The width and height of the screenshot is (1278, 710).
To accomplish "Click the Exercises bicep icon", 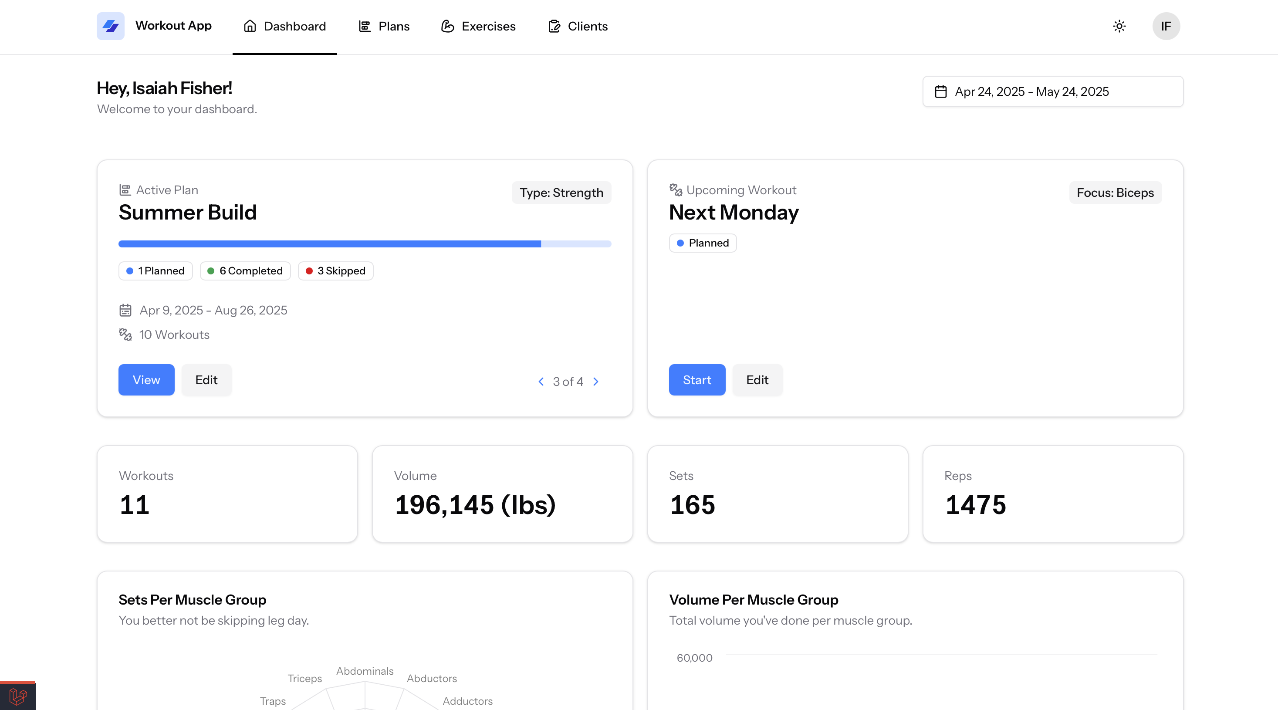I will pos(447,26).
